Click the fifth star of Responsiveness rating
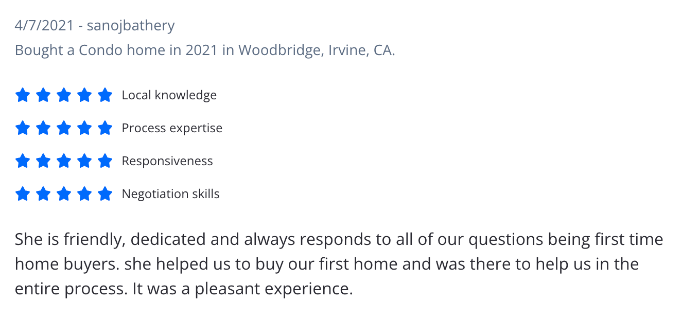Image resolution: width=699 pixels, height=318 pixels. [x=105, y=161]
